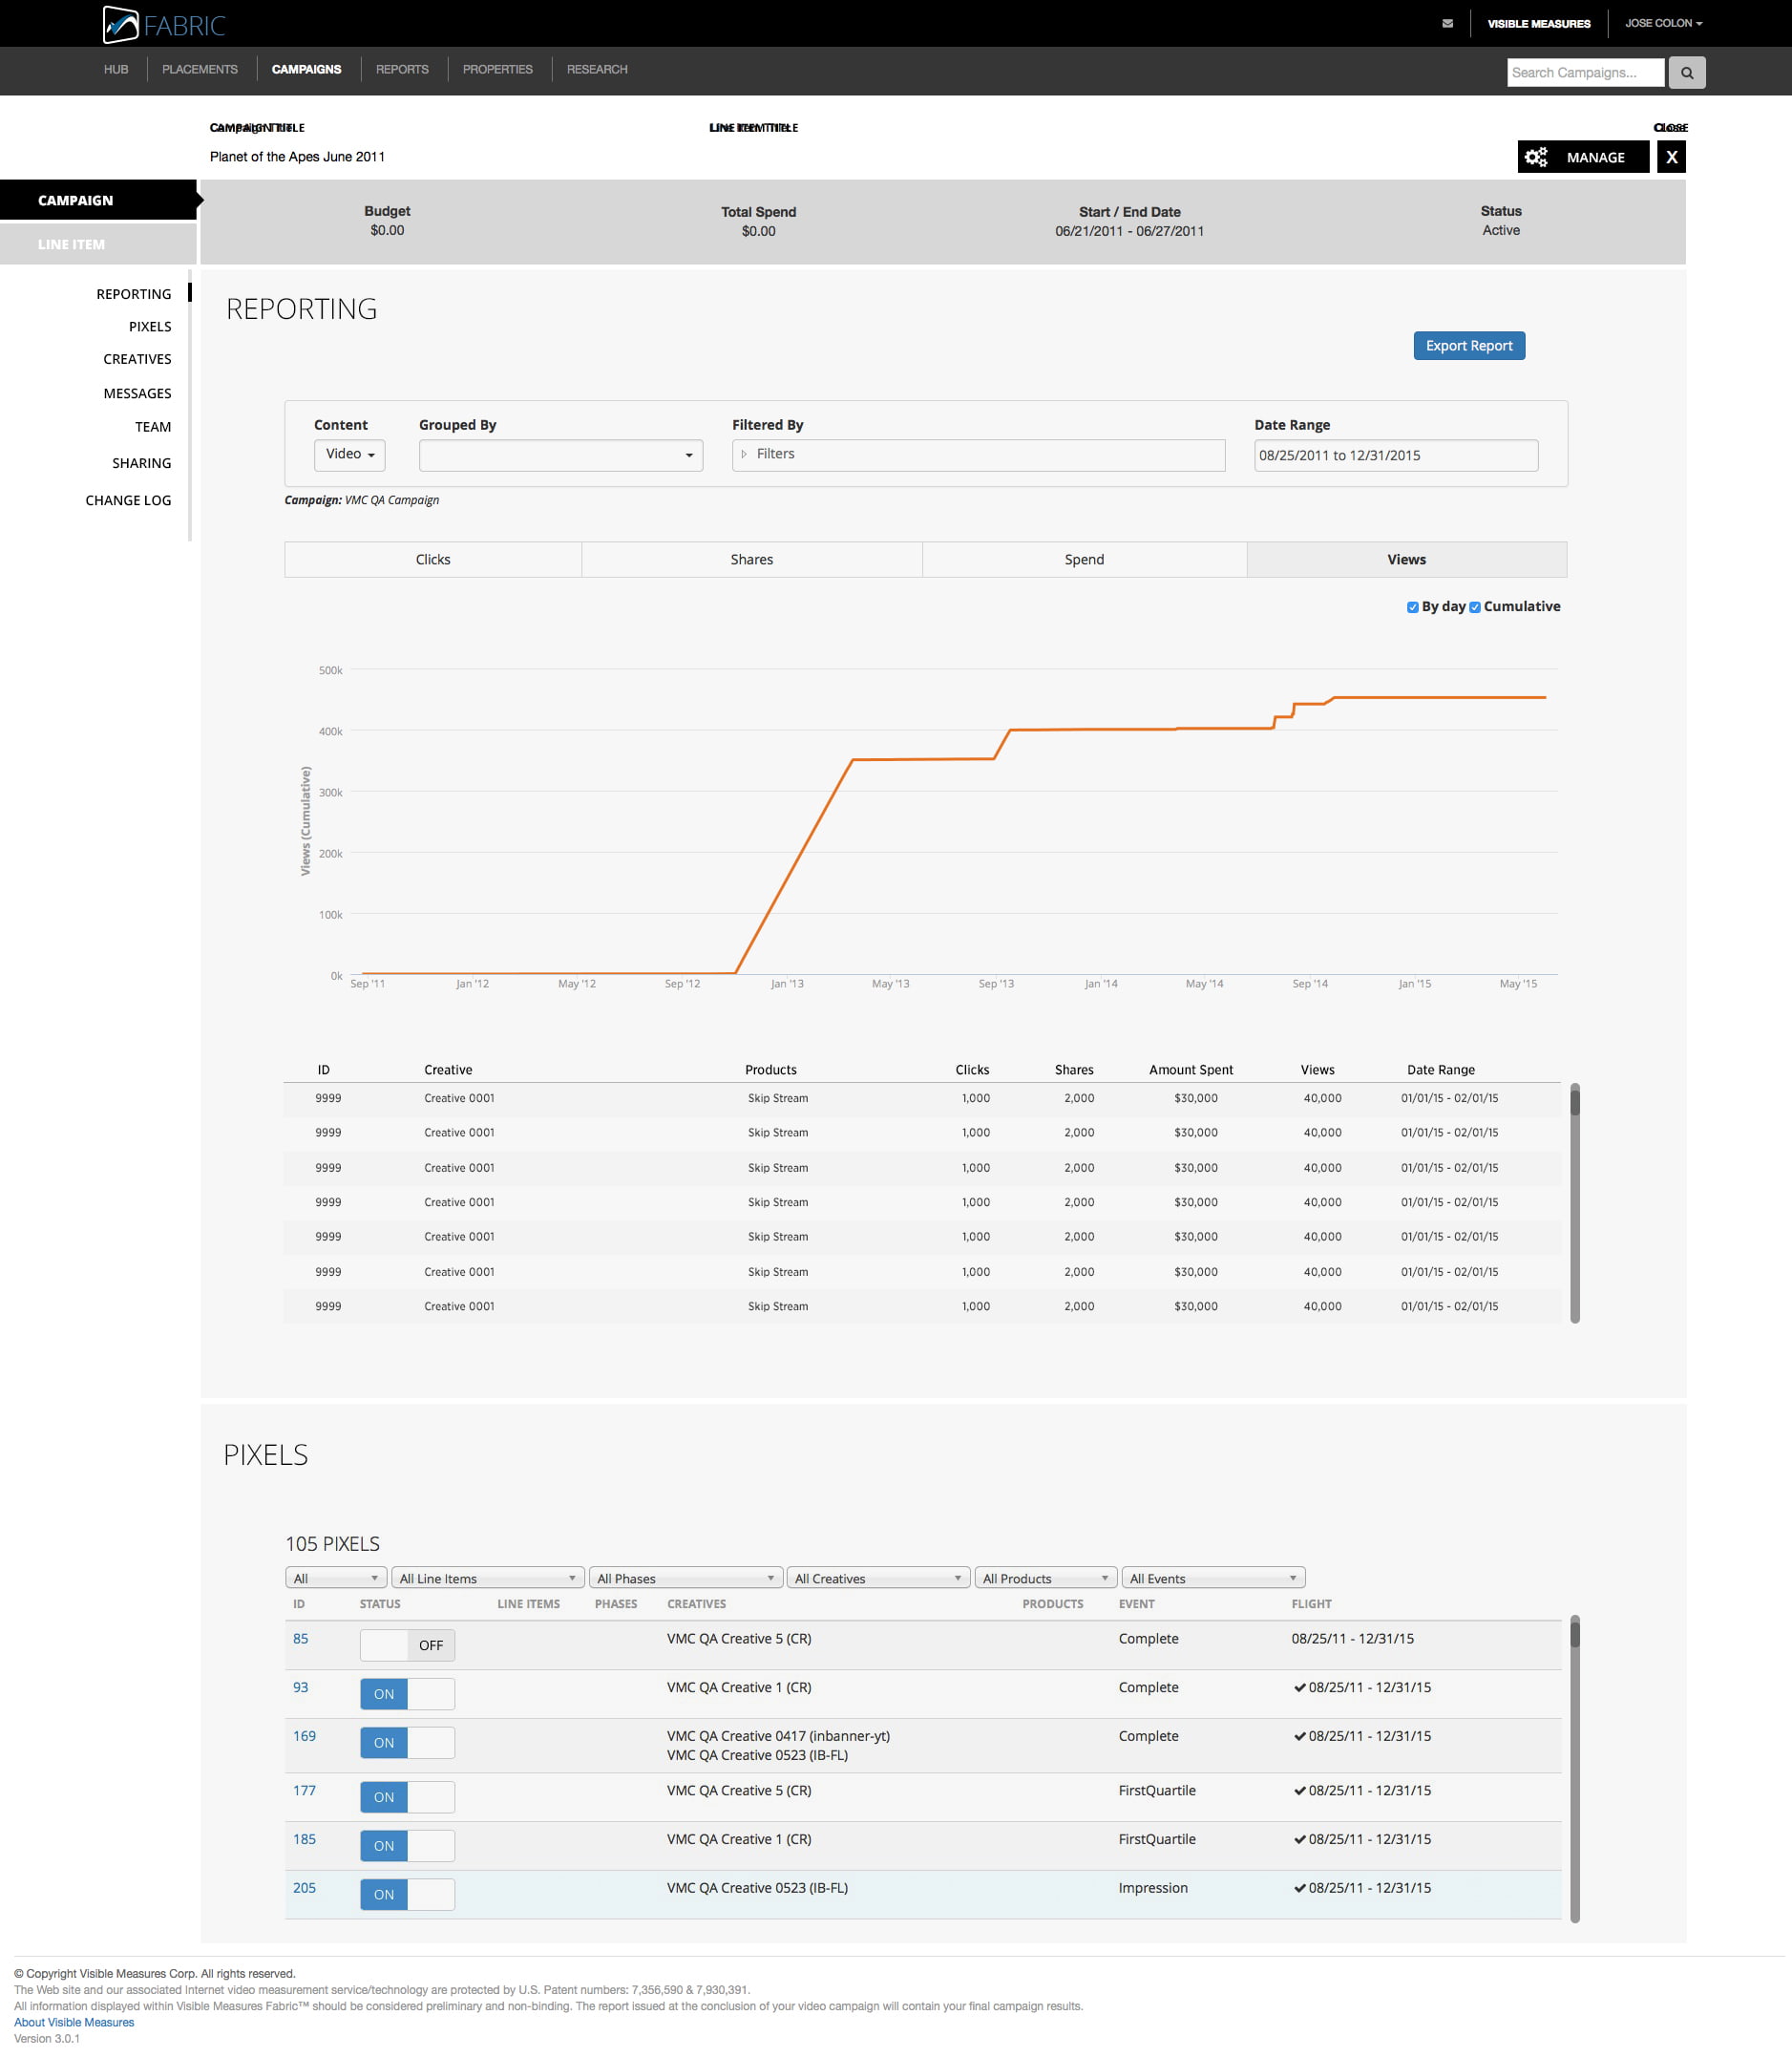The width and height of the screenshot is (1792, 2057).
Task: Switch to the Clicks chart tab
Action: pyautogui.click(x=433, y=560)
